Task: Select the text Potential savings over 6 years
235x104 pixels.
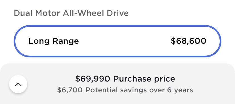Action: click(x=139, y=90)
